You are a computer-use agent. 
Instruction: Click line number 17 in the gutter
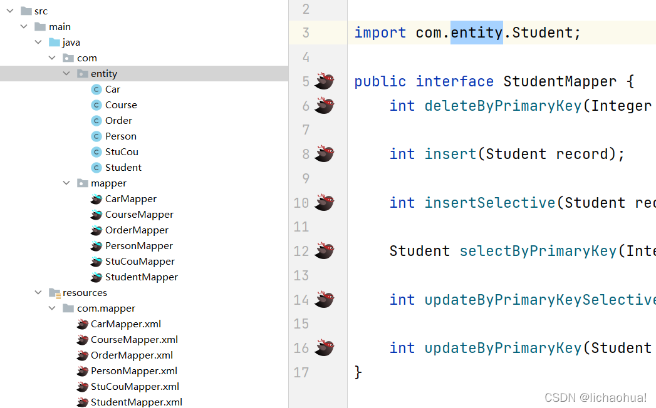pos(301,372)
